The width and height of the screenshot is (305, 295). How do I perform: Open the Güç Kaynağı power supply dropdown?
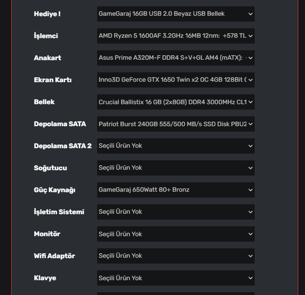(x=175, y=190)
